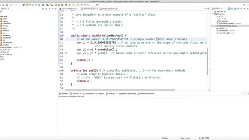
Task: Maximize the editor area
Action: (x=209, y=9)
